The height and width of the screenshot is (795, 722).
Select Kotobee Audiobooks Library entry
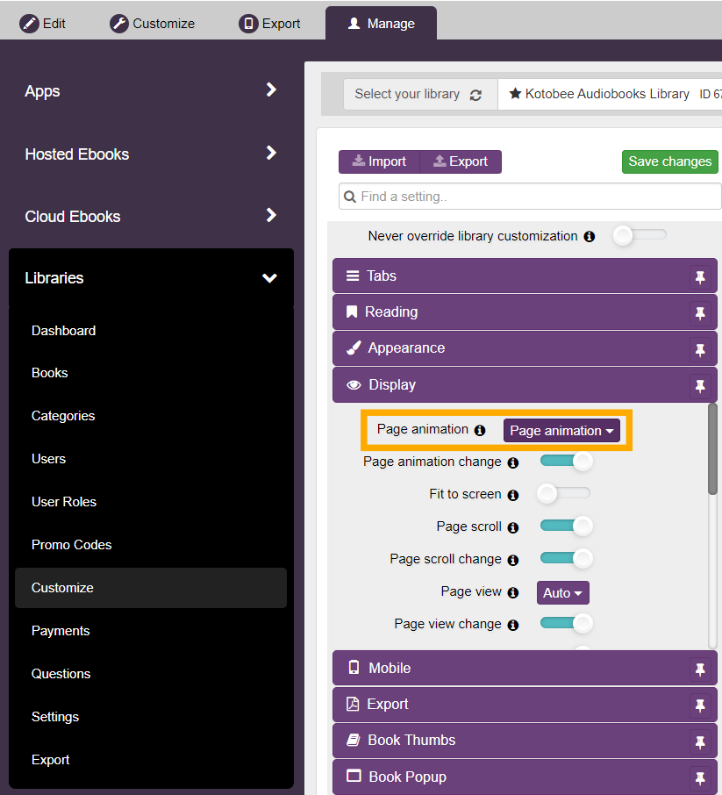click(610, 94)
